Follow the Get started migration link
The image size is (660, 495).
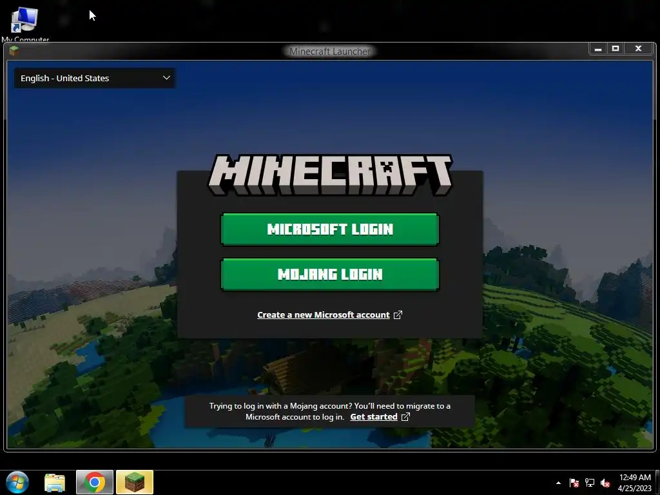coord(374,417)
